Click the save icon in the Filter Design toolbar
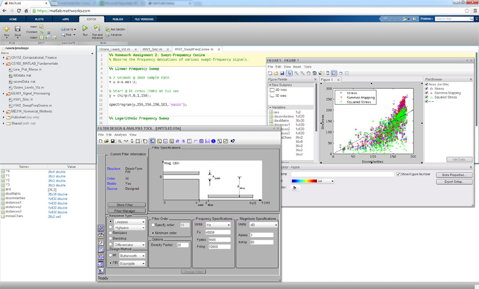This screenshot has height=289, width=479. pyautogui.click(x=113, y=141)
